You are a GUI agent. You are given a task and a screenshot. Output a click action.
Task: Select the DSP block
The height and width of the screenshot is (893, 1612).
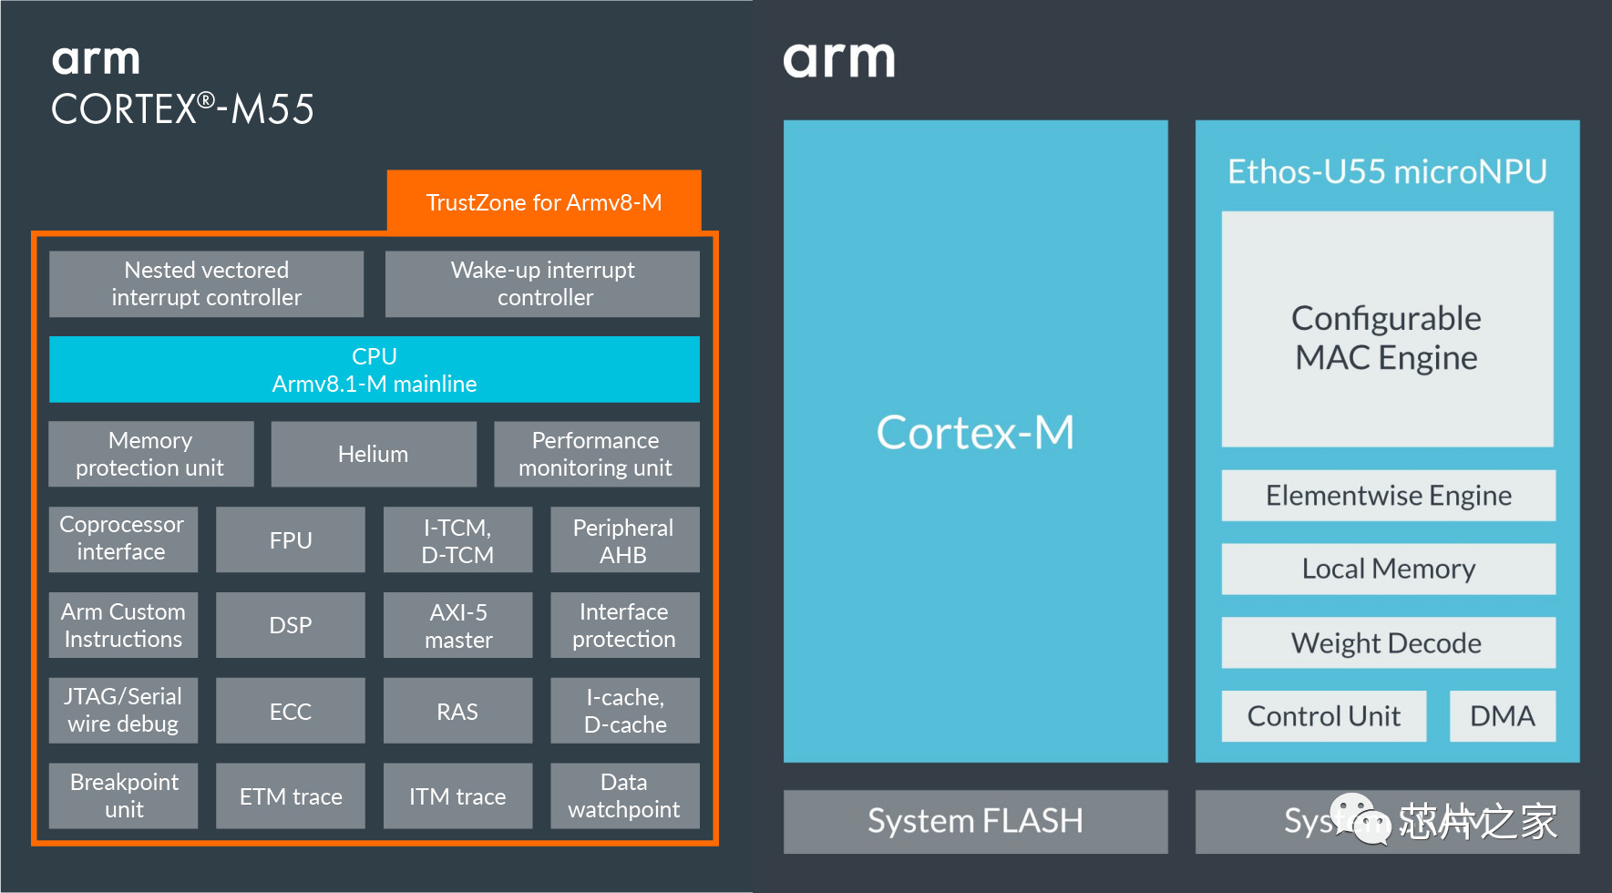291,625
